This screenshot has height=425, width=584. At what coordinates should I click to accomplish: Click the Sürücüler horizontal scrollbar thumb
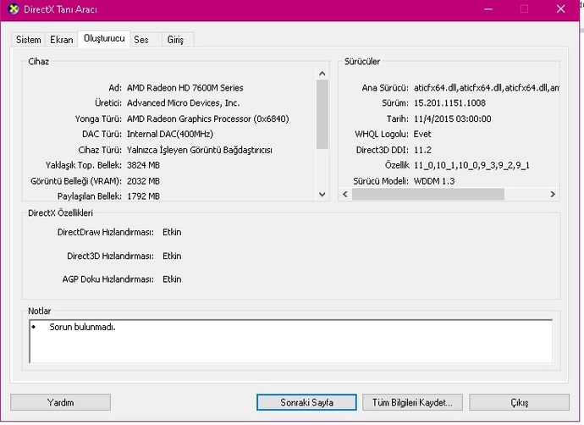(x=428, y=194)
